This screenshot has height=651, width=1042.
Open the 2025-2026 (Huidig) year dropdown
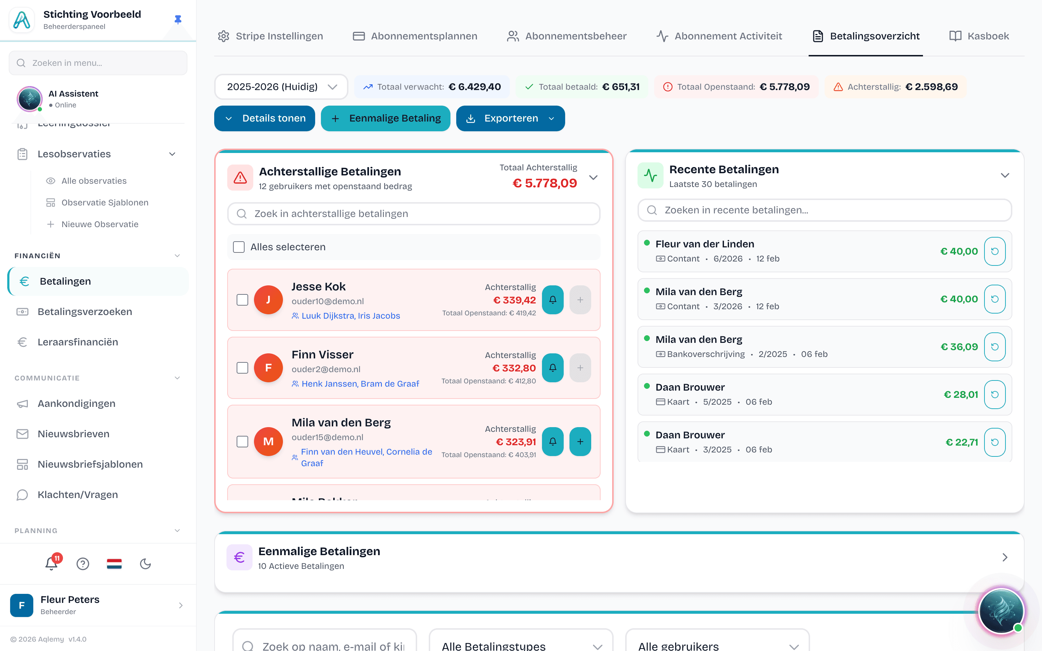pos(281,86)
